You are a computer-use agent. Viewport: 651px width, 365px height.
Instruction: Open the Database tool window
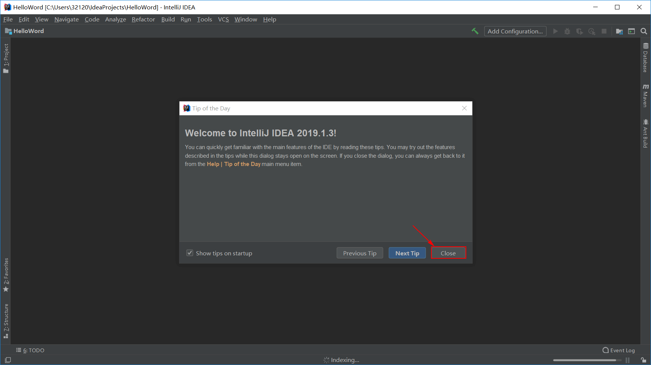tap(645, 57)
